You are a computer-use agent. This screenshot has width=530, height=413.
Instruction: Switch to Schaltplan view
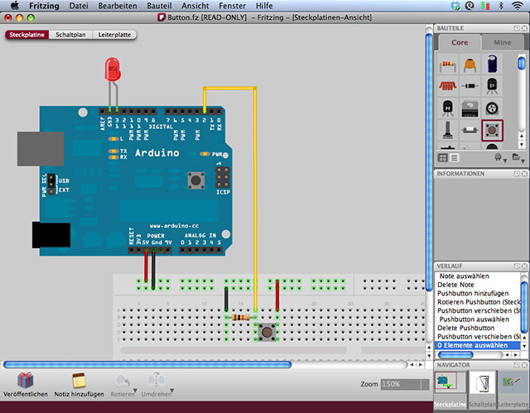point(70,35)
